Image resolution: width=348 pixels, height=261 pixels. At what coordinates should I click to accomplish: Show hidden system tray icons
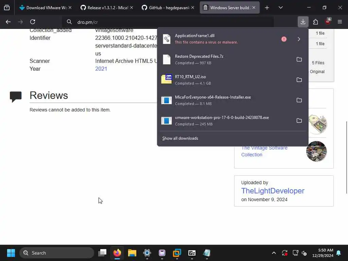274,253
